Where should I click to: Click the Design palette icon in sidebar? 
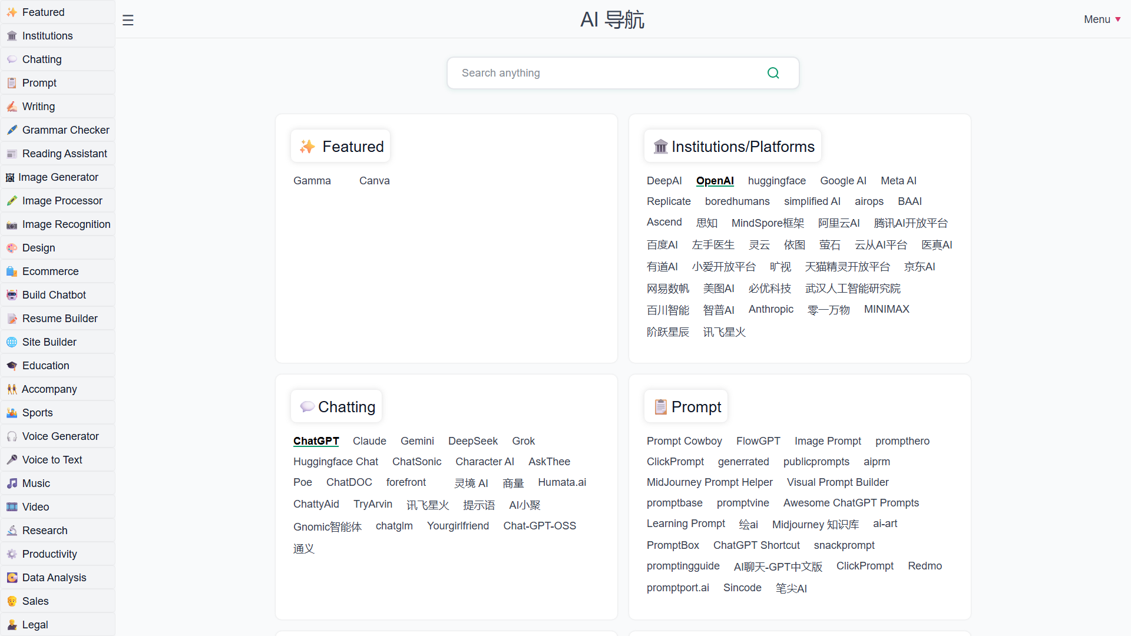click(11, 247)
